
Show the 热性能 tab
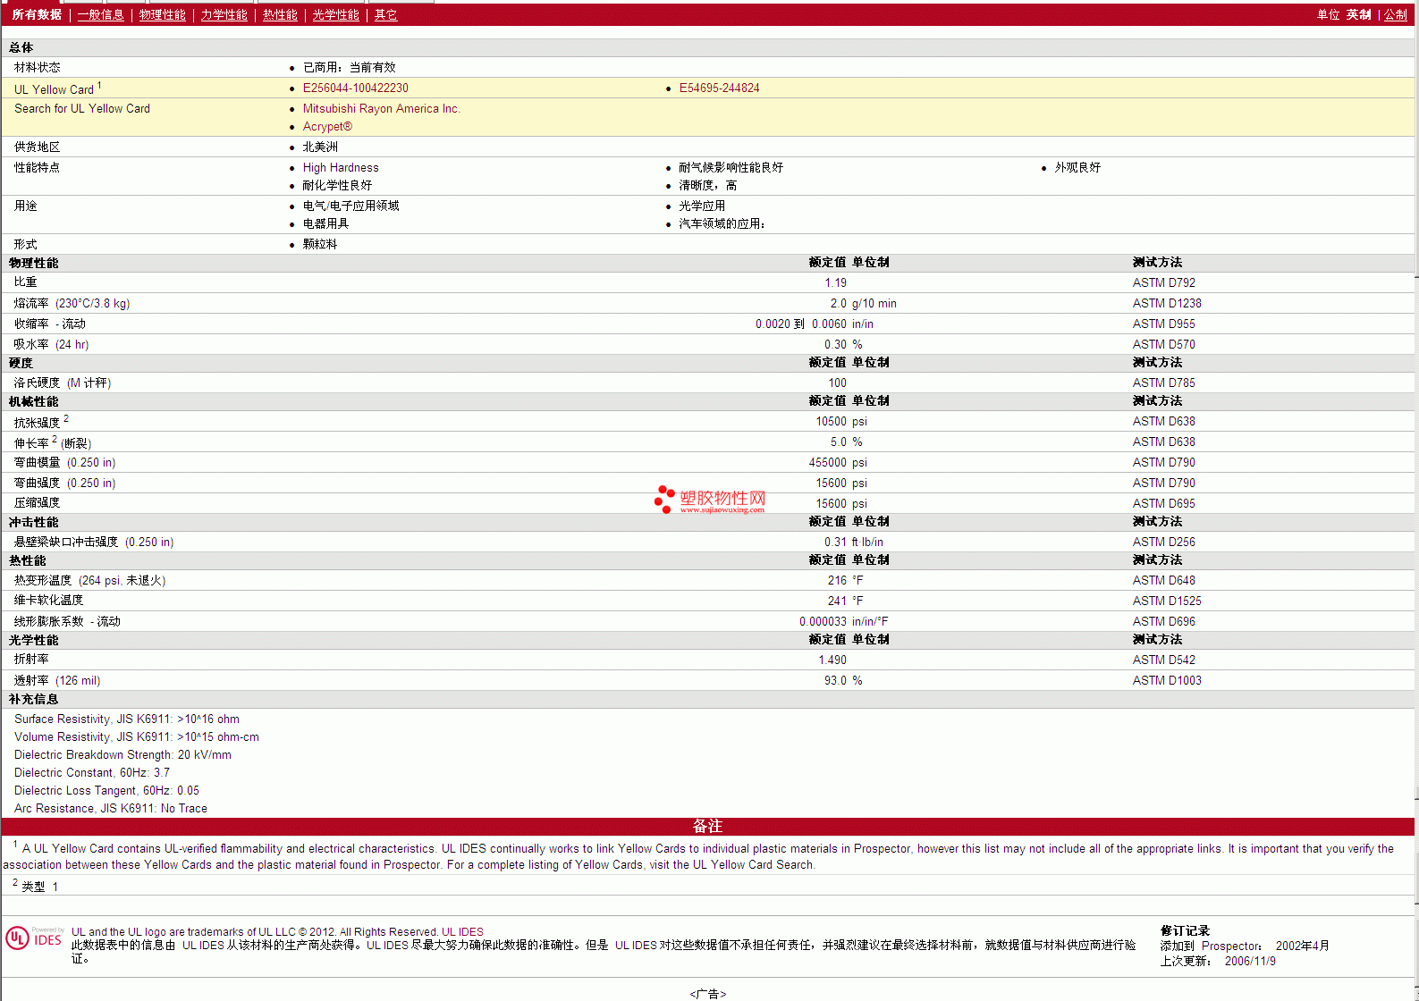[280, 15]
